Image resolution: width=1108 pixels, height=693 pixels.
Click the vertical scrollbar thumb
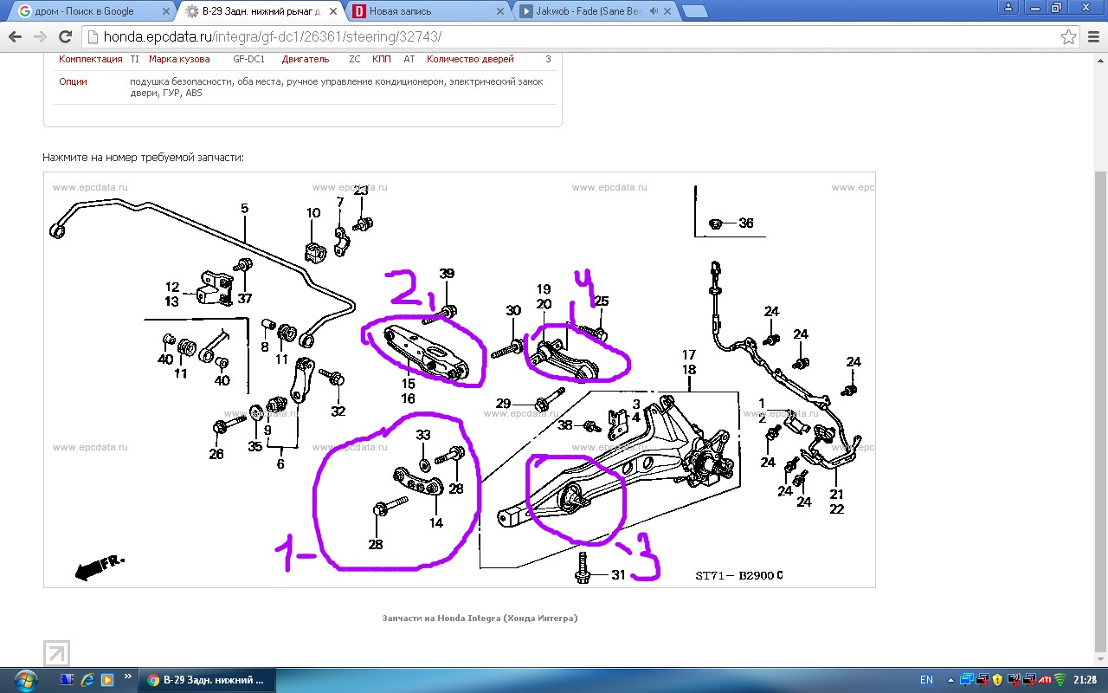coord(1101,411)
